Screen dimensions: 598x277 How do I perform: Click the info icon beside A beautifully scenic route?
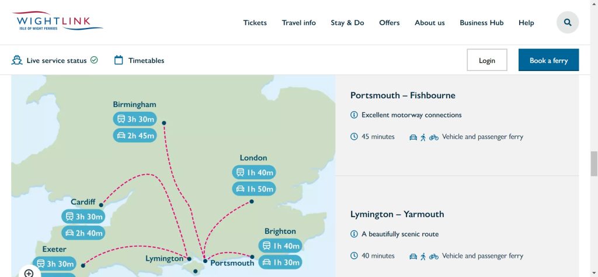click(354, 234)
